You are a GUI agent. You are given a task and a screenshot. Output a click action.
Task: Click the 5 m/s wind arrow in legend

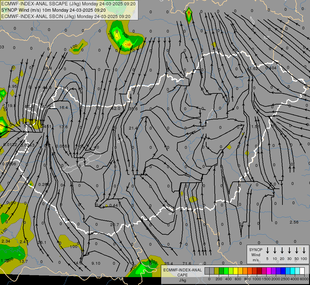267,250
